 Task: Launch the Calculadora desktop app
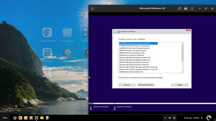tap(47, 53)
